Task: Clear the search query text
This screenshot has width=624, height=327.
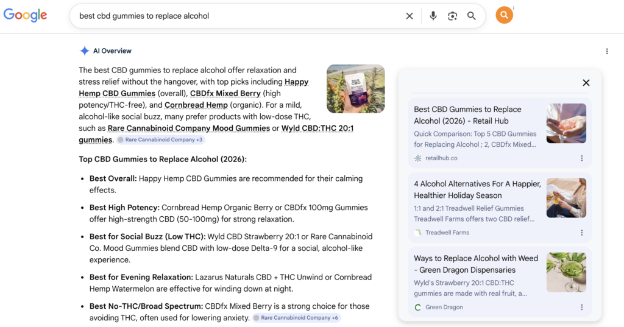Action: 409,16
